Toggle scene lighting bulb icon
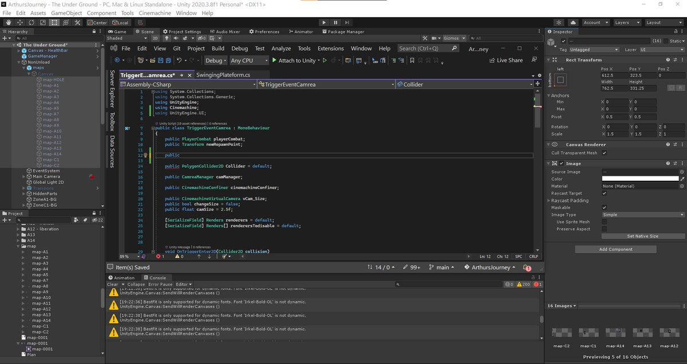The width and height of the screenshot is (687, 364). coord(168,38)
